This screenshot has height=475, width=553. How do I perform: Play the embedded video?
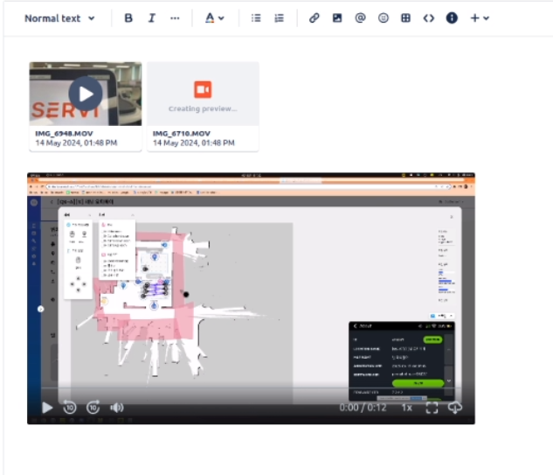pos(47,408)
